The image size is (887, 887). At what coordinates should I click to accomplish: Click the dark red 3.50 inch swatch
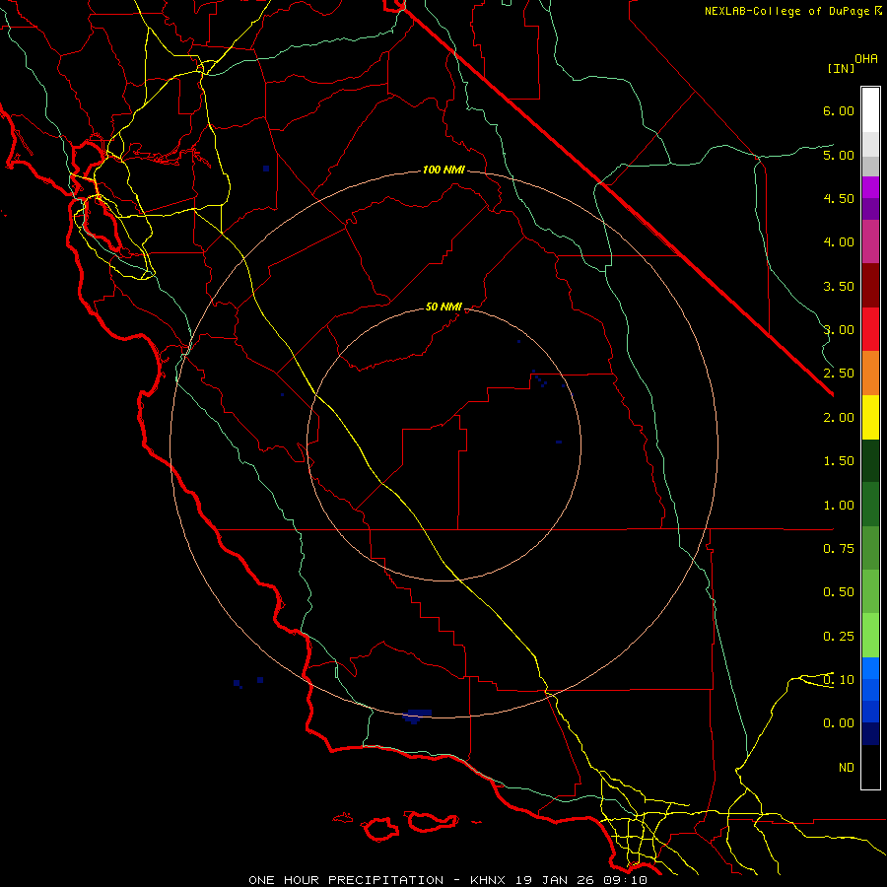(x=870, y=286)
